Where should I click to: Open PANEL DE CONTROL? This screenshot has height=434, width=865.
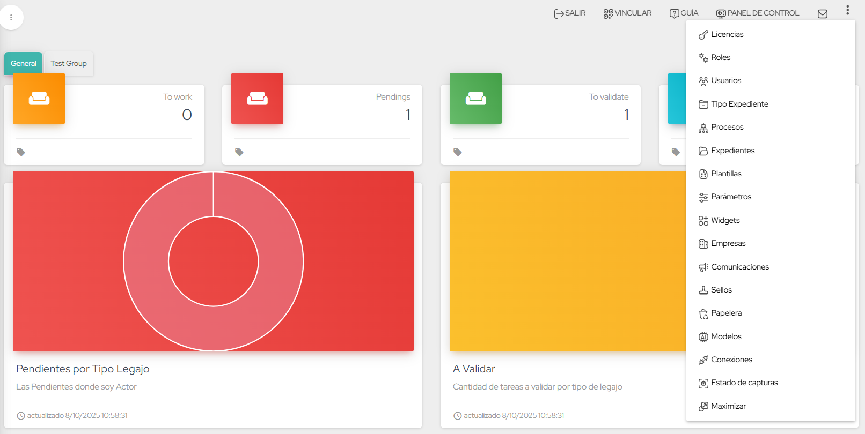tap(757, 13)
